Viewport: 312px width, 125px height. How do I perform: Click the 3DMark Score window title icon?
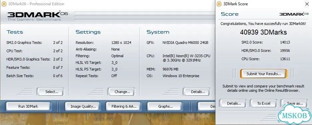219,4
